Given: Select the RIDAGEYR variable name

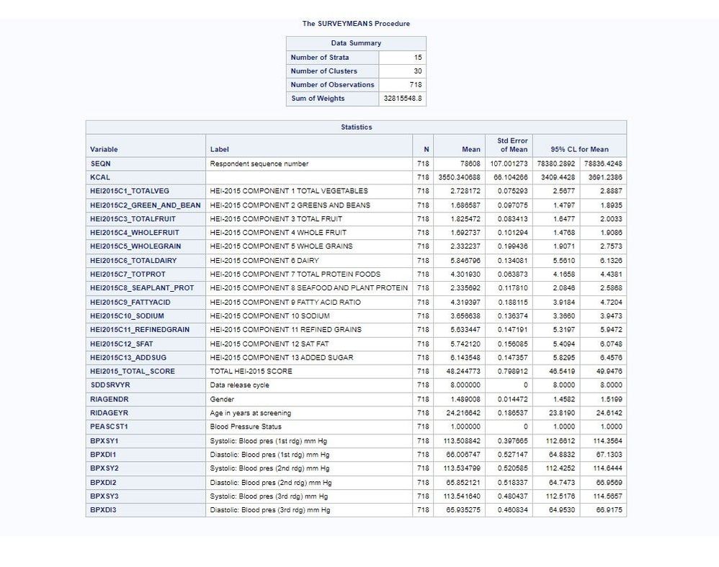Looking at the screenshot, I should tap(109, 414).
